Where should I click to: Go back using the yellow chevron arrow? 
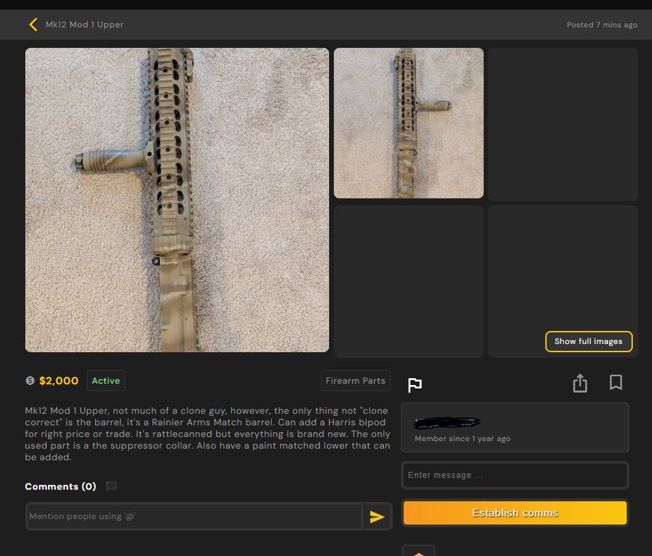32,25
